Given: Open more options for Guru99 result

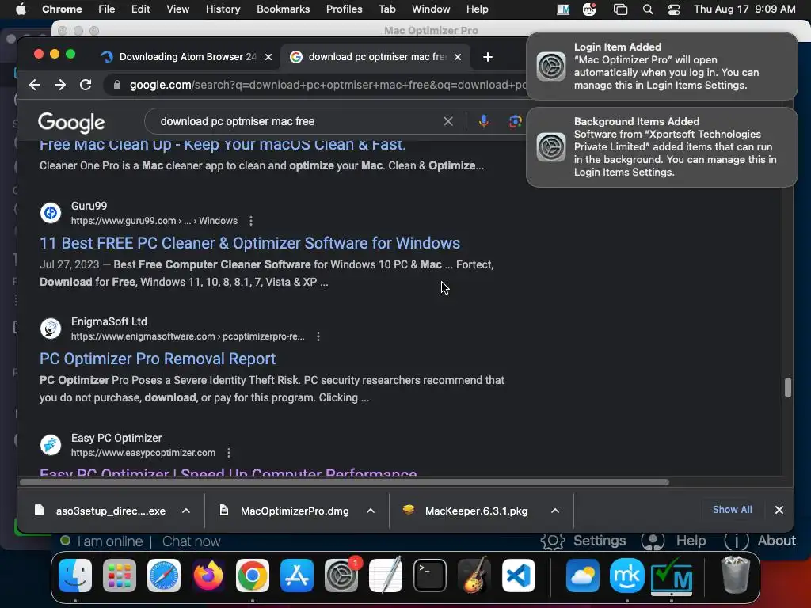Looking at the screenshot, I should 251,221.
